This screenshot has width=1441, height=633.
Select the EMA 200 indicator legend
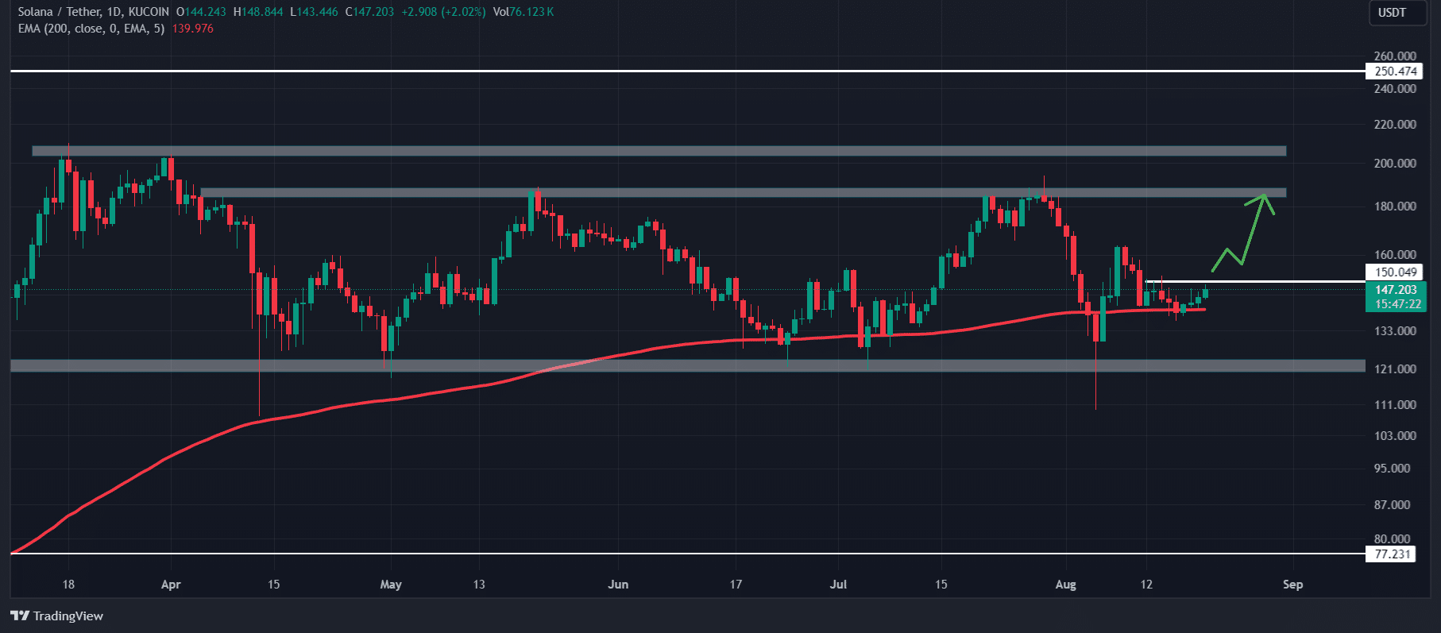91,29
